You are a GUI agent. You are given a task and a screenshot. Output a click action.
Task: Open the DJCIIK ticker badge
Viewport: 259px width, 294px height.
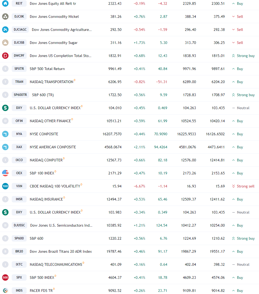19,17
